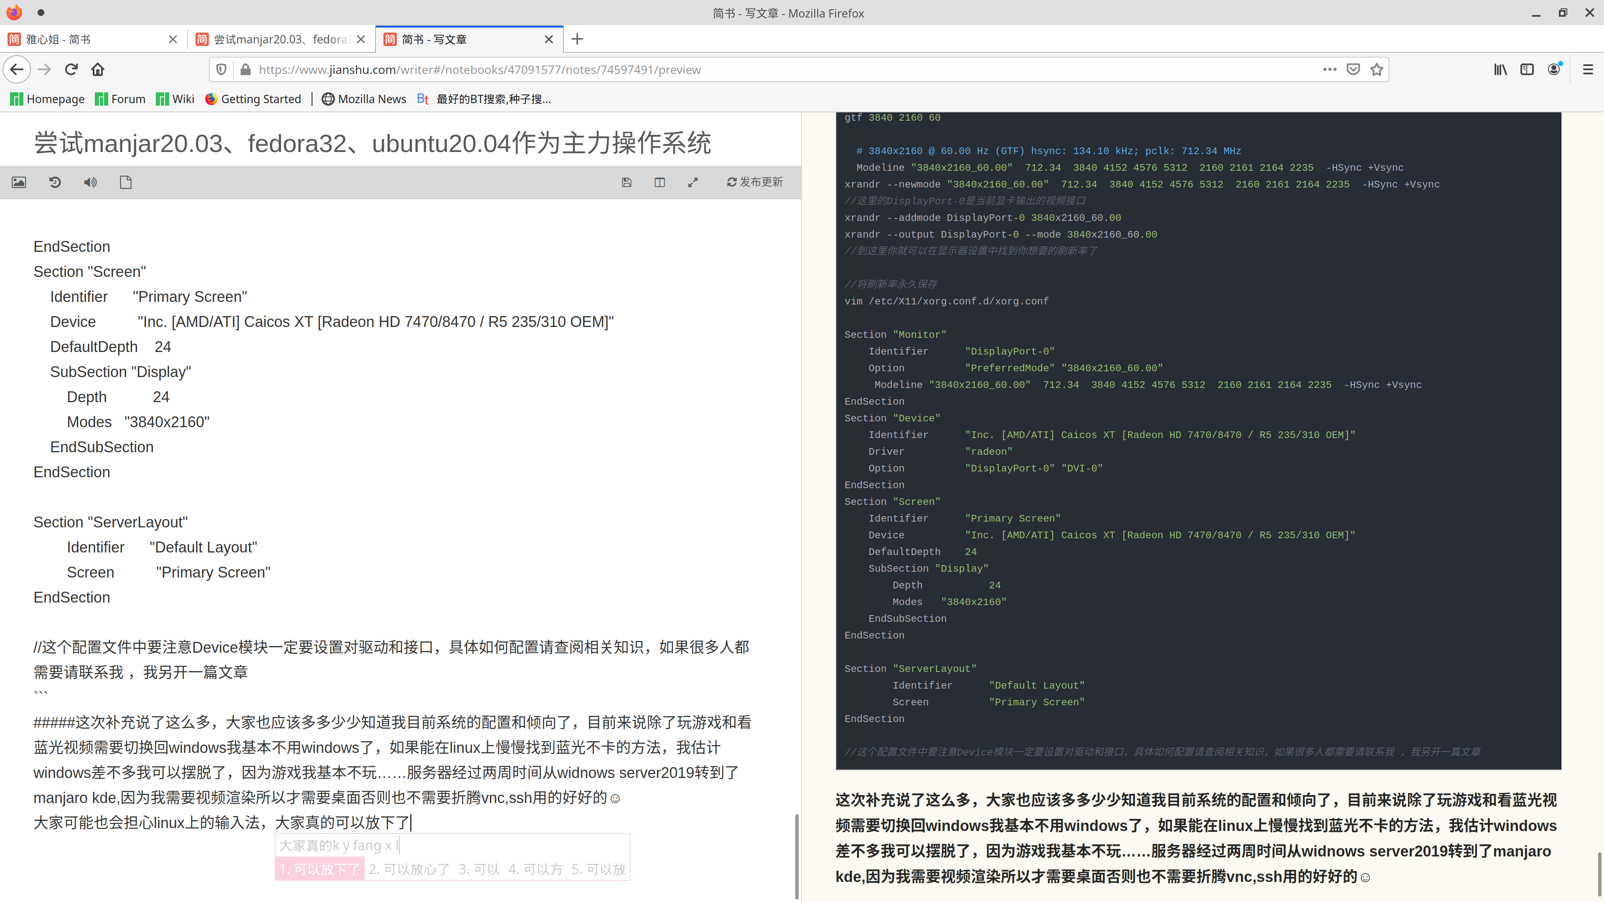Open the revision history icon in editor
The image size is (1604, 902).
click(x=55, y=182)
